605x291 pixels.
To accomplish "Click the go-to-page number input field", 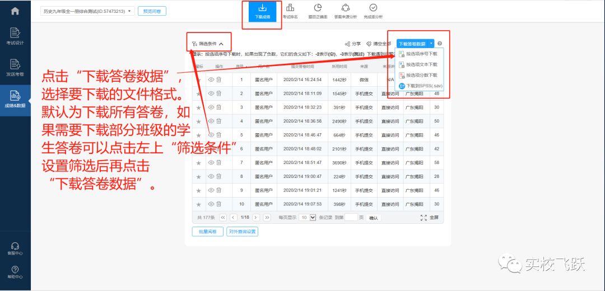I will coord(351,217).
